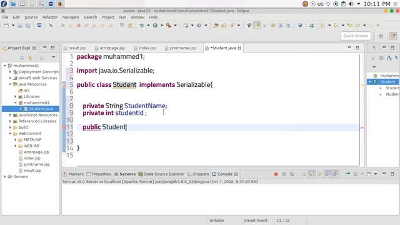The image size is (400, 225).
Task: Stop server with red Terminate icon in Console
Action: [x=276, y=174]
